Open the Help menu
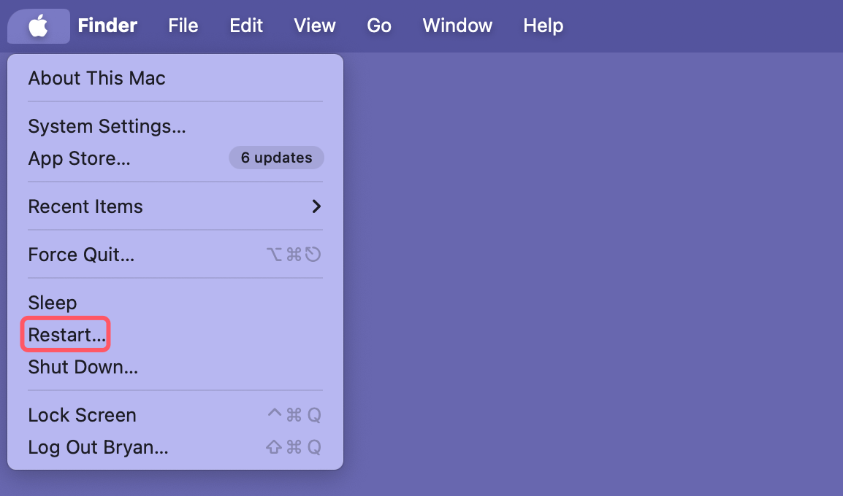The width and height of the screenshot is (843, 496). (543, 26)
